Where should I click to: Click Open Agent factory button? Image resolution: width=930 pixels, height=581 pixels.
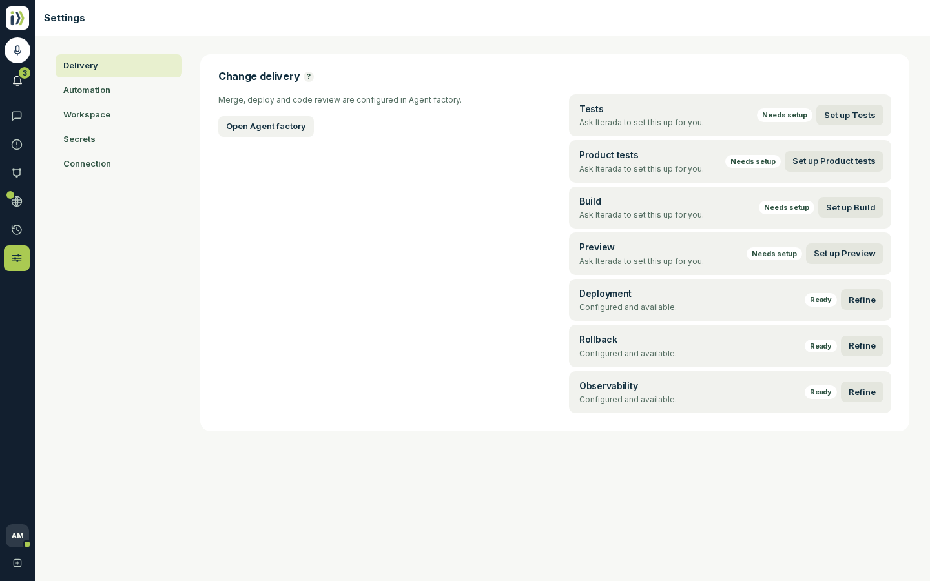[x=266, y=127]
